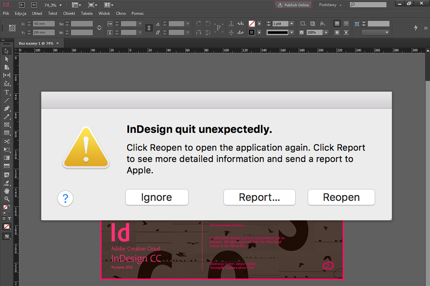430x286 pixels.
Task: Toggle constrain proportions for width and height
Action: (99, 28)
